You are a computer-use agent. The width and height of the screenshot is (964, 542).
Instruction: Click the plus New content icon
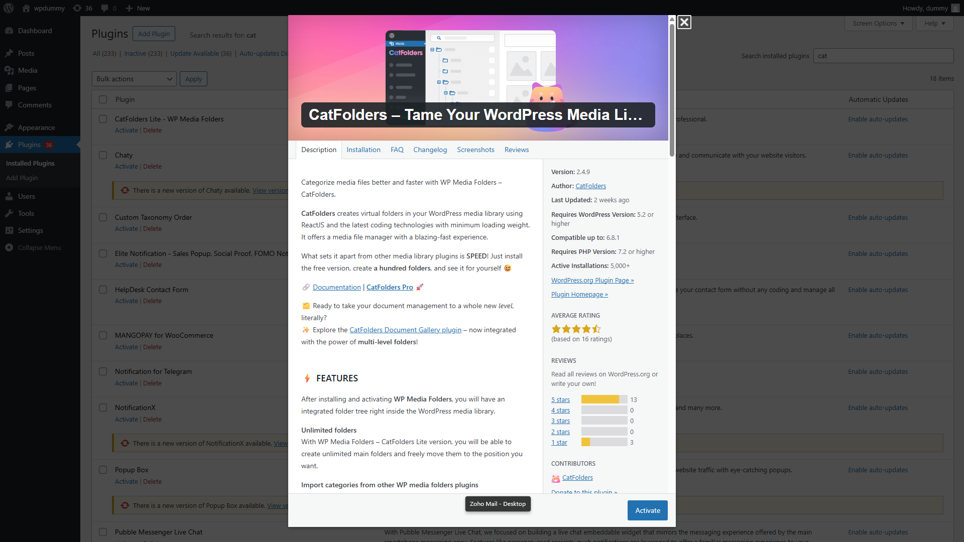pos(129,8)
